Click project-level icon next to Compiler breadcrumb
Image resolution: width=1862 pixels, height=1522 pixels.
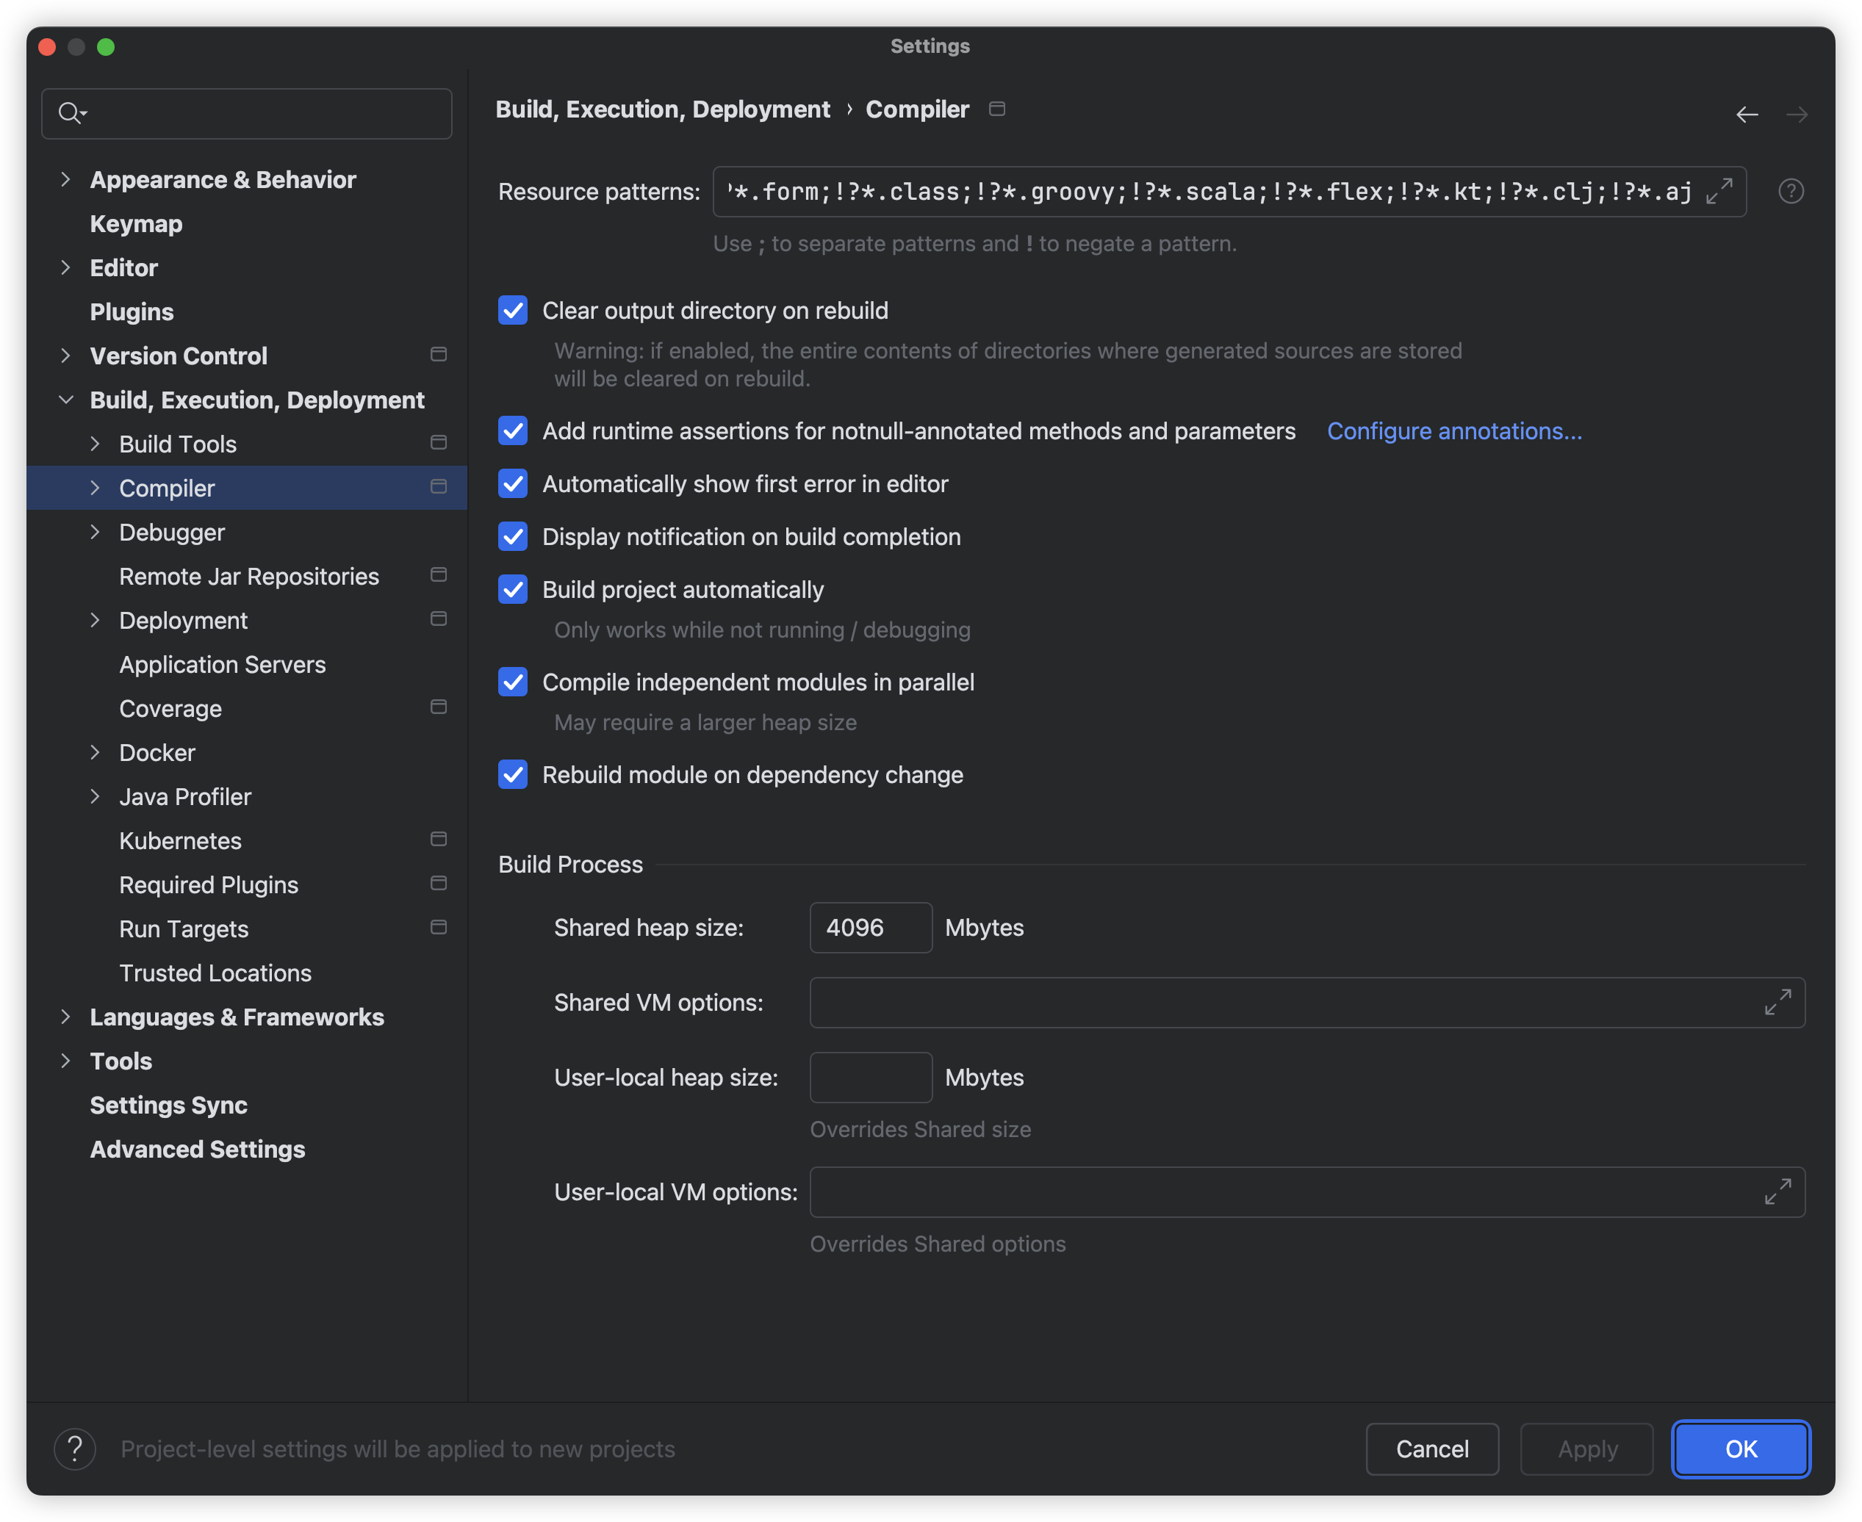coord(996,109)
